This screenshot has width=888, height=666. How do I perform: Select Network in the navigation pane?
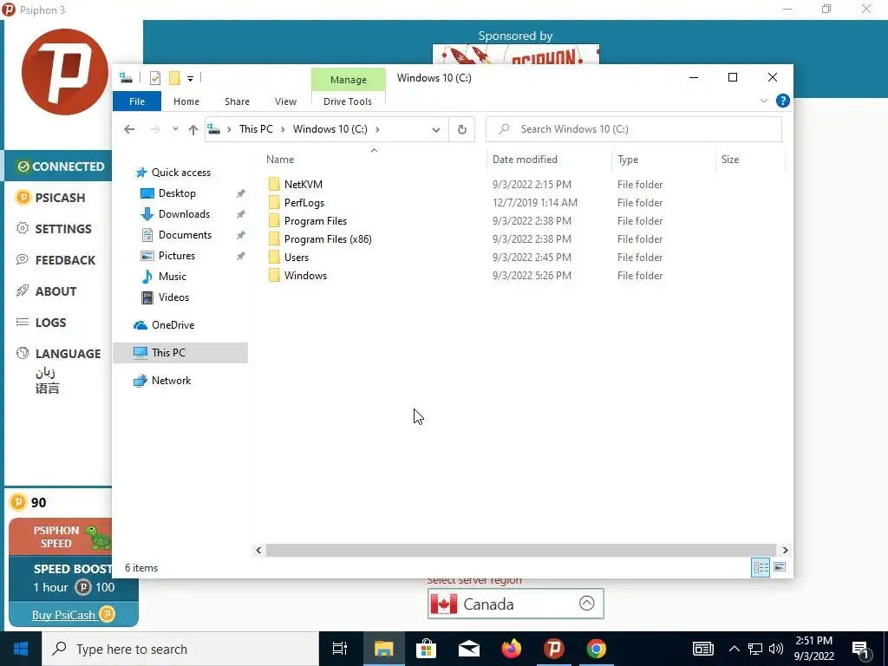(171, 381)
